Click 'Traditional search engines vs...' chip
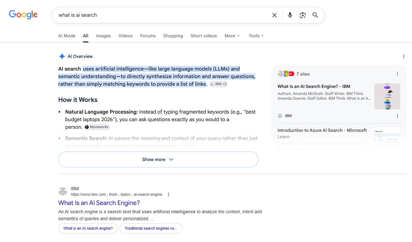This screenshot has height=242, width=412. click(151, 228)
